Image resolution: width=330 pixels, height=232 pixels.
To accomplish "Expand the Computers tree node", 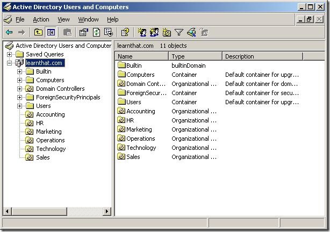I will pos(19,80).
